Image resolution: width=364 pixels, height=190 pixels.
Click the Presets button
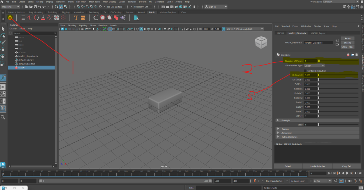(348, 43)
